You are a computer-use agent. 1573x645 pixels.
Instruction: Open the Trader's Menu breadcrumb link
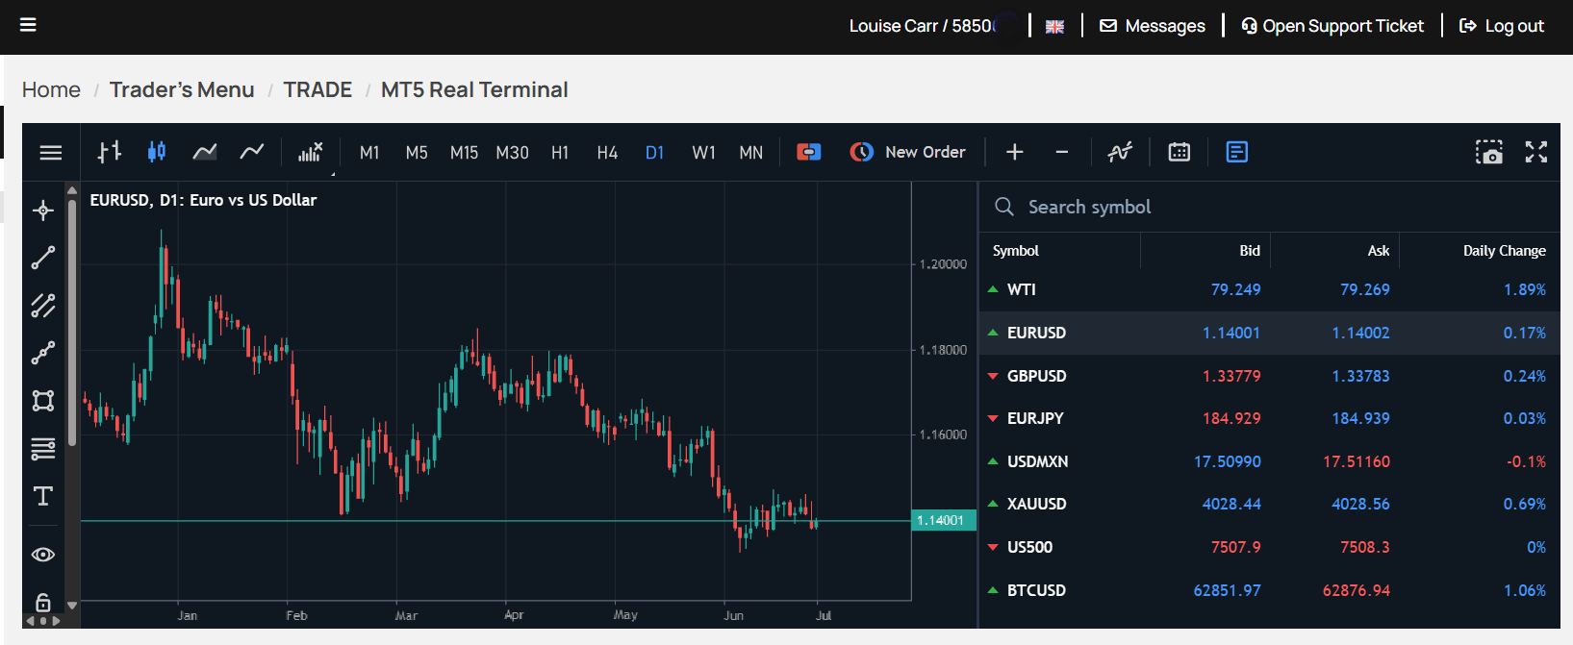(x=182, y=89)
